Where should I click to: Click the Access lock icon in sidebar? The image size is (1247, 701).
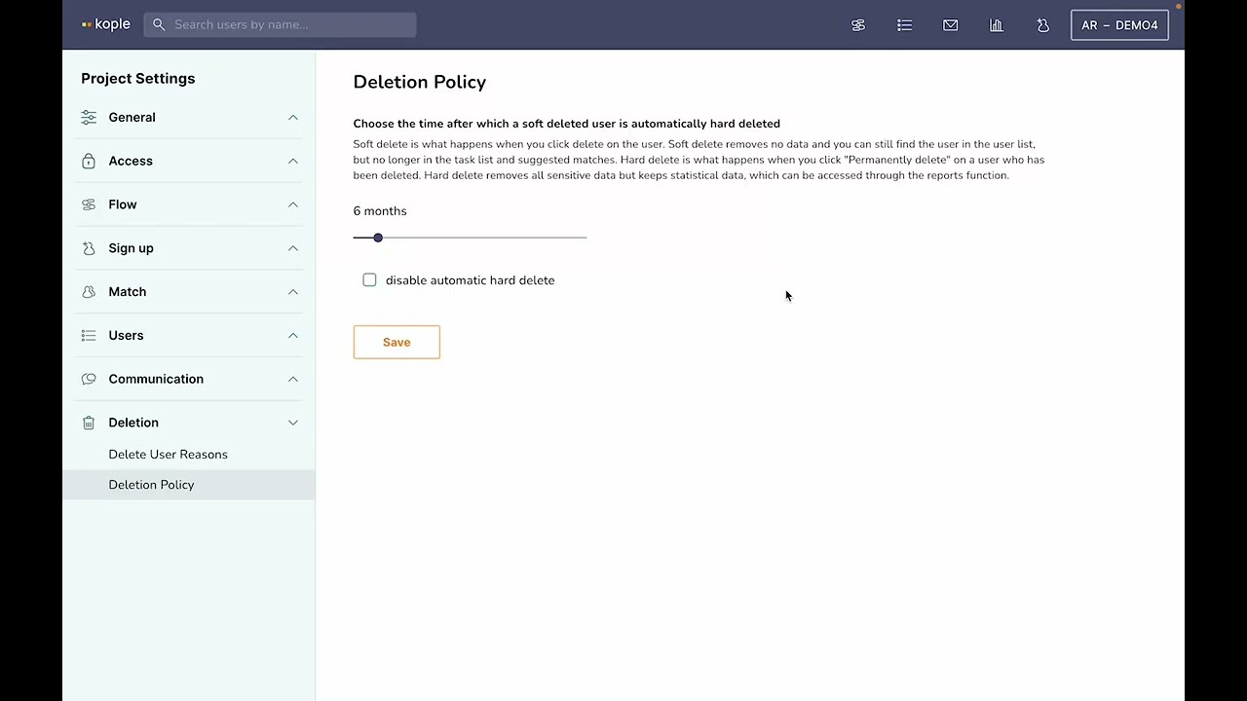pos(89,162)
